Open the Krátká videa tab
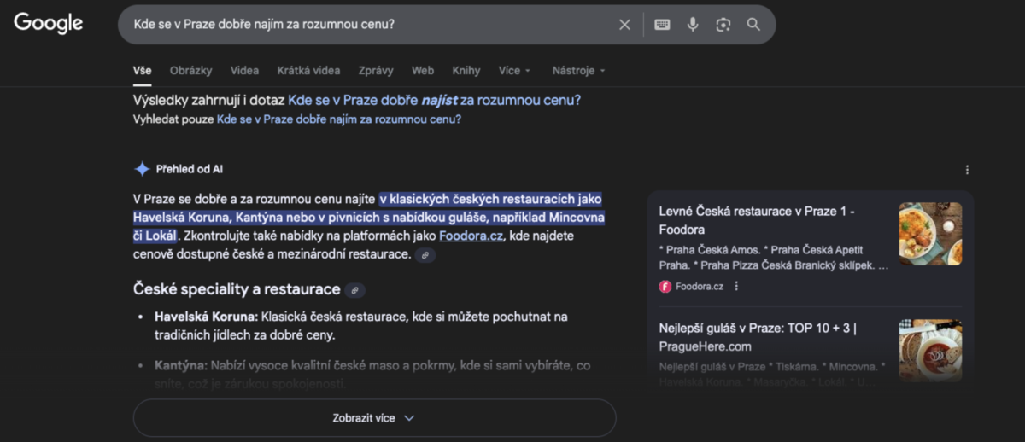This screenshot has height=442, width=1025. [308, 71]
